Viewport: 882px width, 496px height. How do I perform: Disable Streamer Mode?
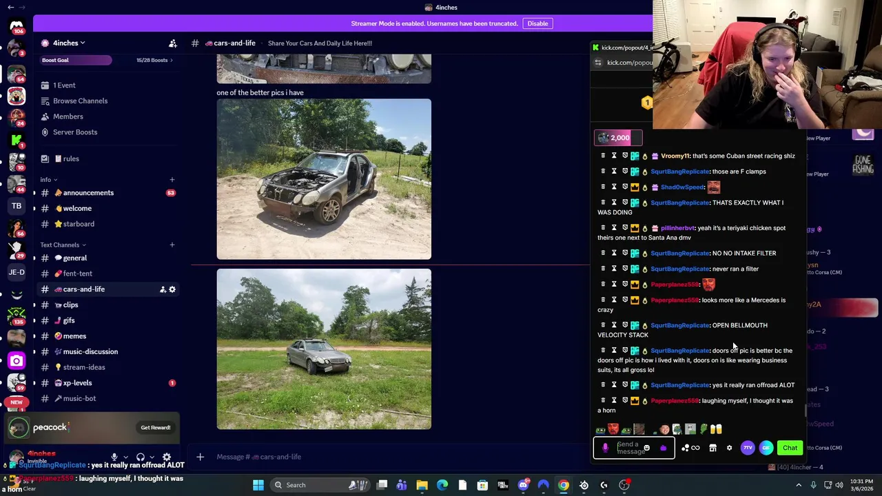point(537,23)
